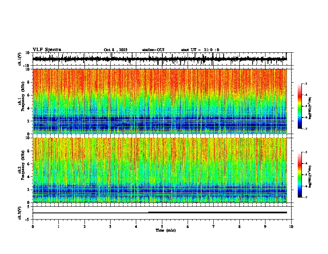Click the "station=OUJ" label
This screenshot has height=254, width=328.
[153, 50]
